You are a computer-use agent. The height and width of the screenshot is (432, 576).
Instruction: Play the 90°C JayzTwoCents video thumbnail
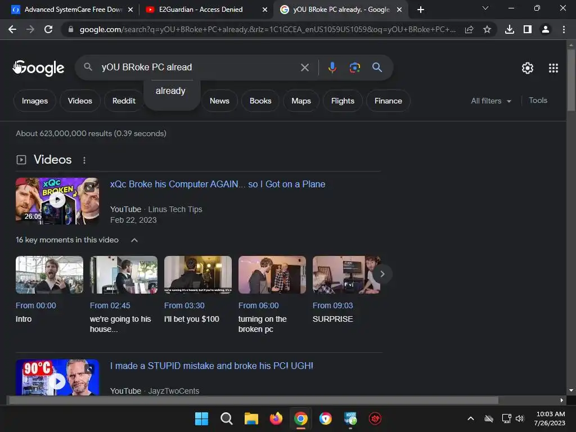click(x=57, y=377)
